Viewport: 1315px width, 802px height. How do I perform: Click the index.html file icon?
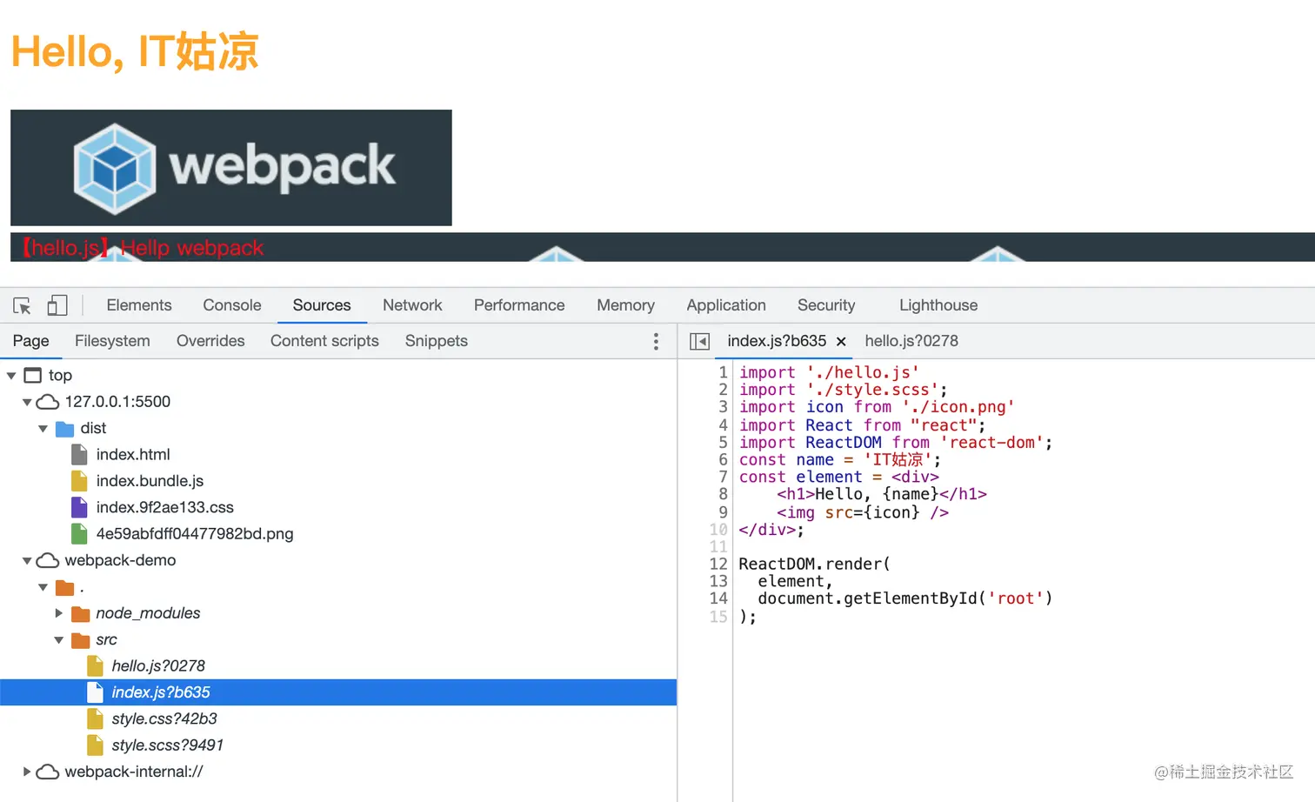[x=79, y=455]
